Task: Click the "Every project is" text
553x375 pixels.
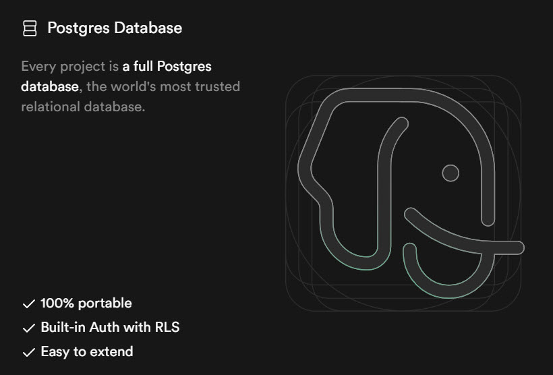Action: [70, 67]
